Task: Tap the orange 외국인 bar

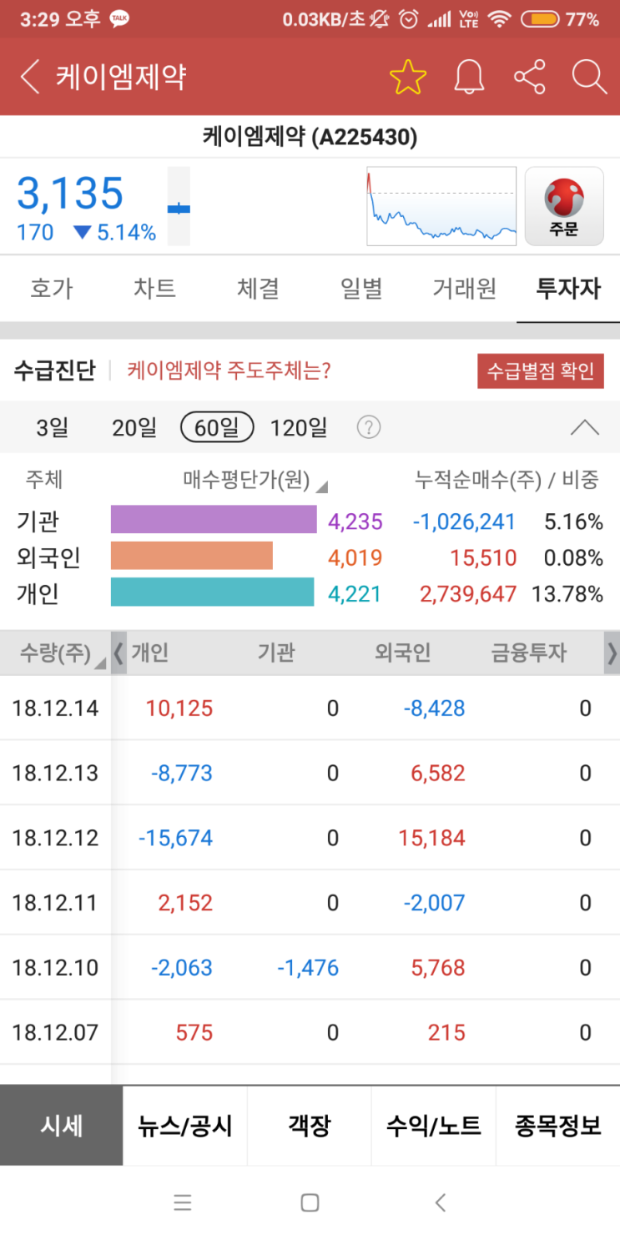Action: coord(192,556)
